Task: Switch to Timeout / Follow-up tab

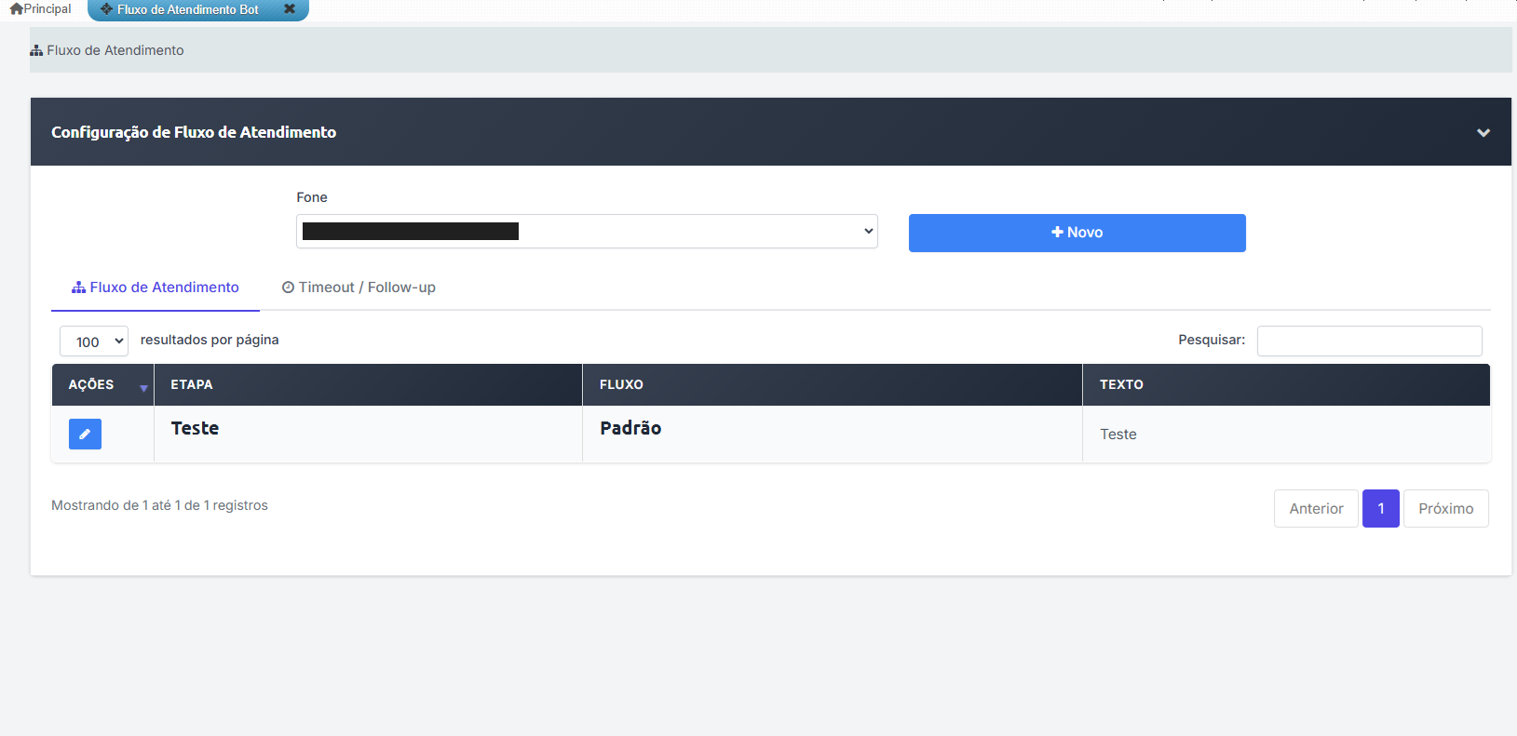Action: coord(359,288)
